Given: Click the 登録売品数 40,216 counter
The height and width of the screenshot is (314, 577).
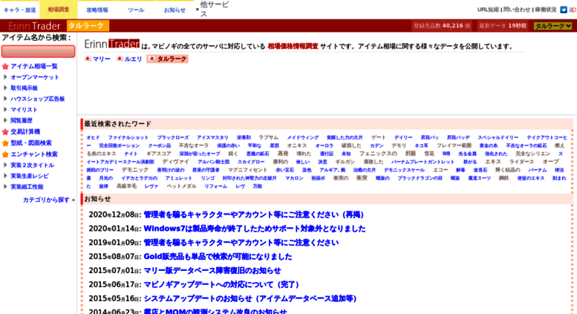Looking at the screenshot, I should click(442, 26).
